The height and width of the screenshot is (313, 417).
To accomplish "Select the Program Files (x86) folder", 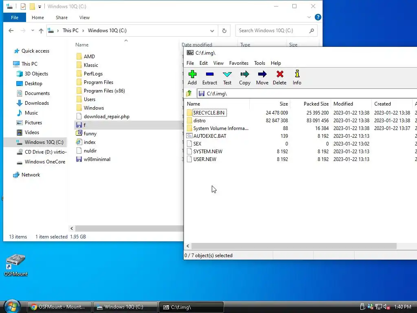I will 104,91.
